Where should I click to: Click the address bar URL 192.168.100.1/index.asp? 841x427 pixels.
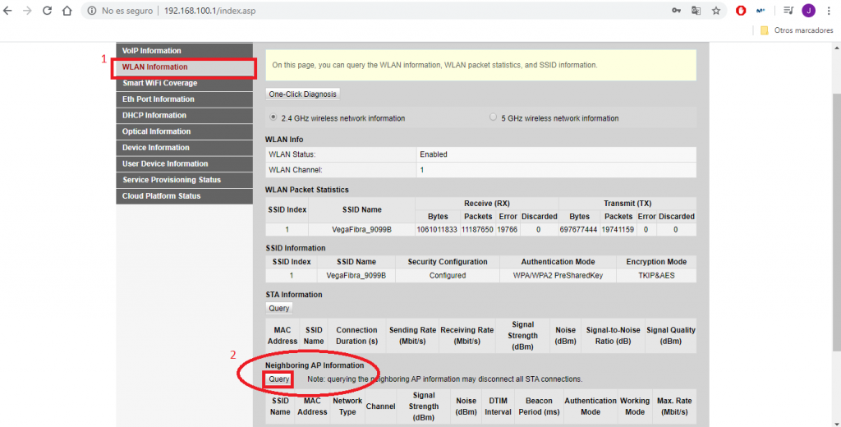coord(209,11)
